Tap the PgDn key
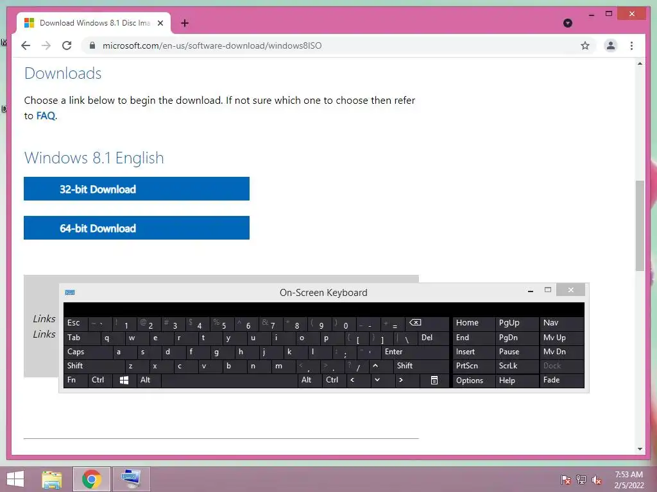Image resolution: width=657 pixels, height=492 pixels. tap(516, 338)
